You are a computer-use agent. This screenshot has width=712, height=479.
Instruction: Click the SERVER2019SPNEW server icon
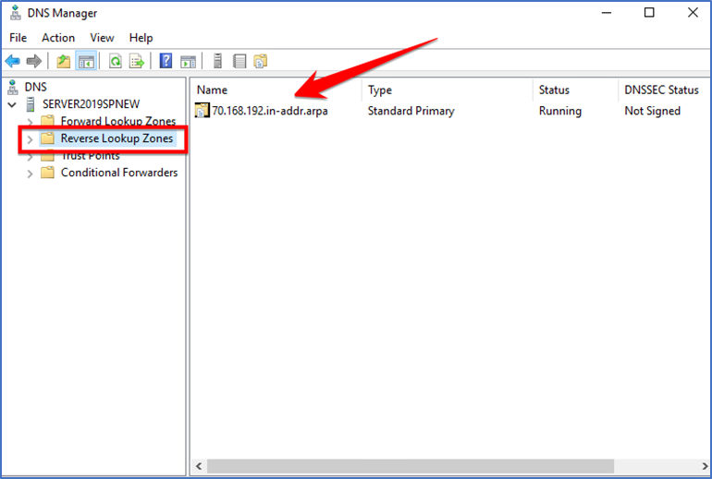pos(31,104)
